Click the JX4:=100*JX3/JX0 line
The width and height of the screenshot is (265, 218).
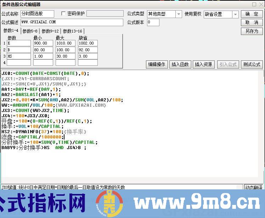click(26, 116)
